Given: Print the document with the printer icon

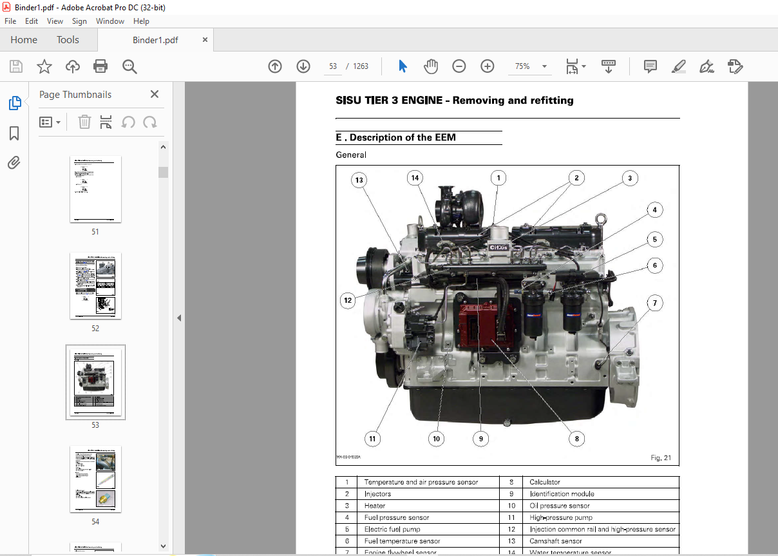Looking at the screenshot, I should pos(100,66).
